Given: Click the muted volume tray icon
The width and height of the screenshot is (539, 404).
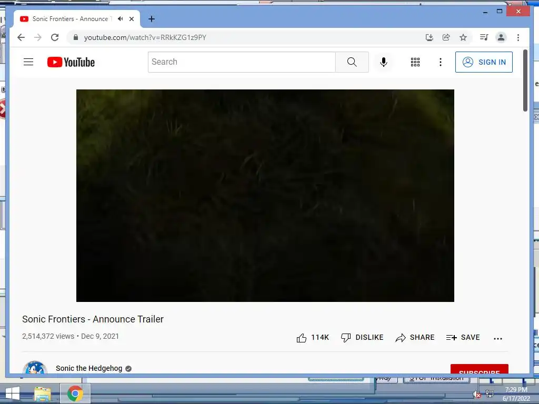Looking at the screenshot, I should pyautogui.click(x=476, y=395).
